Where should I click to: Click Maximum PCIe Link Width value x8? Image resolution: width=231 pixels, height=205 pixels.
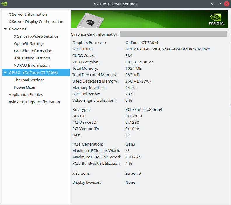[x=127, y=151]
